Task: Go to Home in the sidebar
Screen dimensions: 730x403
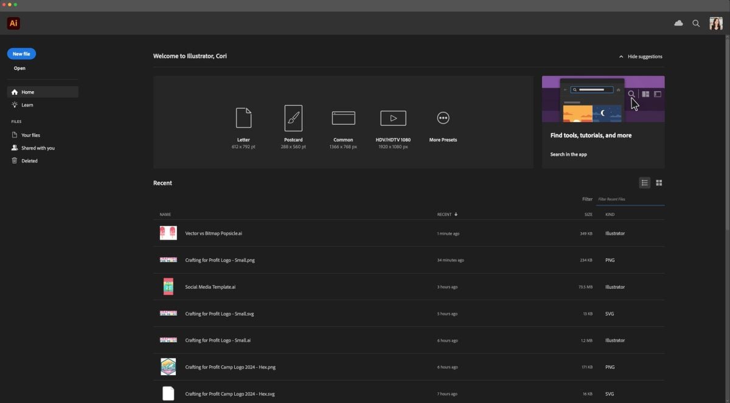Action: coord(43,92)
